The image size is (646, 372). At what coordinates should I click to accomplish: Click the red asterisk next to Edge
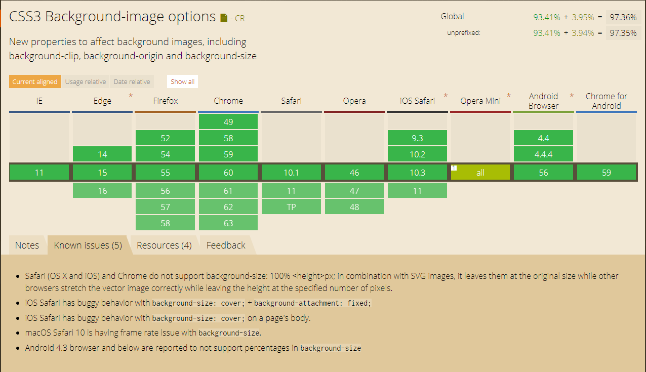131,96
